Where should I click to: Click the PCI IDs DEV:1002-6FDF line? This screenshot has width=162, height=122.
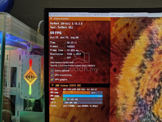coord(74,89)
